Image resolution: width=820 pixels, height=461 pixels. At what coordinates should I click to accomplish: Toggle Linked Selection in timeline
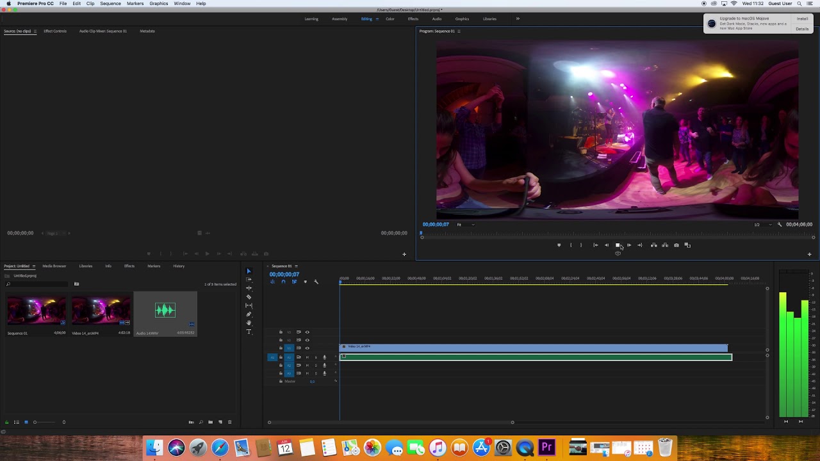click(x=294, y=282)
